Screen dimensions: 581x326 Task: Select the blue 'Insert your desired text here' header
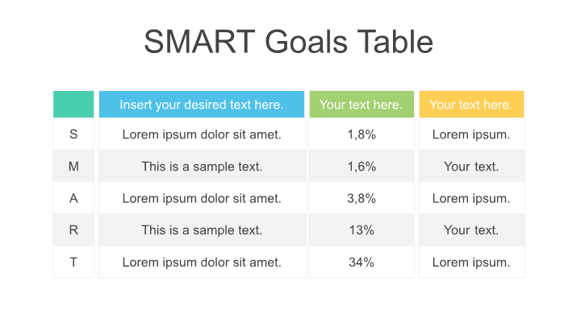[x=202, y=105]
